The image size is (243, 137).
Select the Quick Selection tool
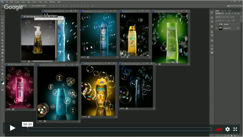tap(2, 23)
